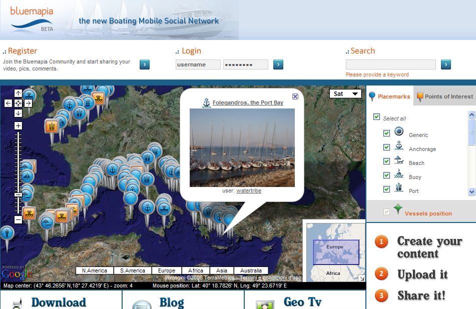Click the Create your content step
The image size is (476, 309).
(429, 247)
